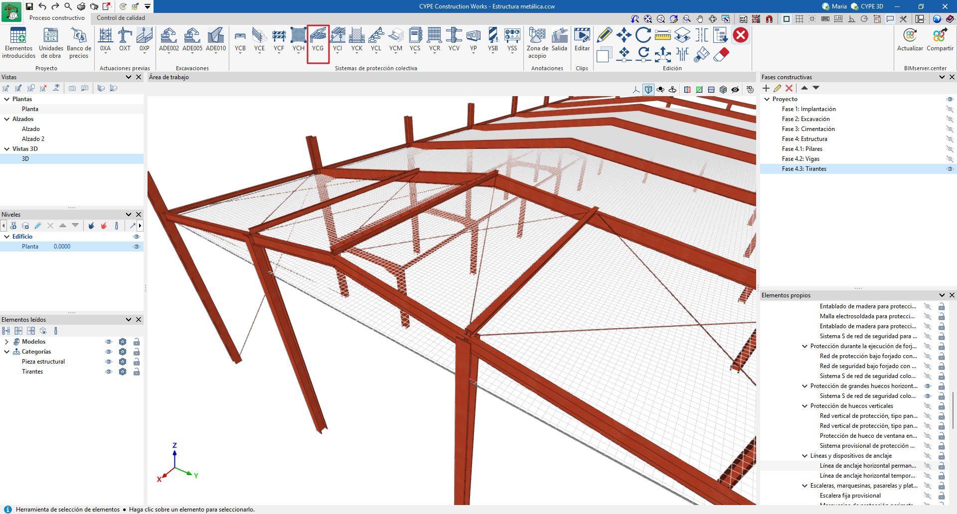Insert a Zona de acopio annotation
The width and height of the screenshot is (957, 514).
[x=537, y=43]
